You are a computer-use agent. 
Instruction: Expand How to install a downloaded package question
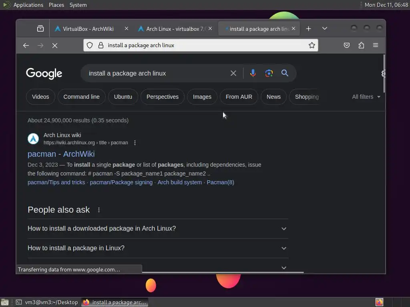coord(158,229)
